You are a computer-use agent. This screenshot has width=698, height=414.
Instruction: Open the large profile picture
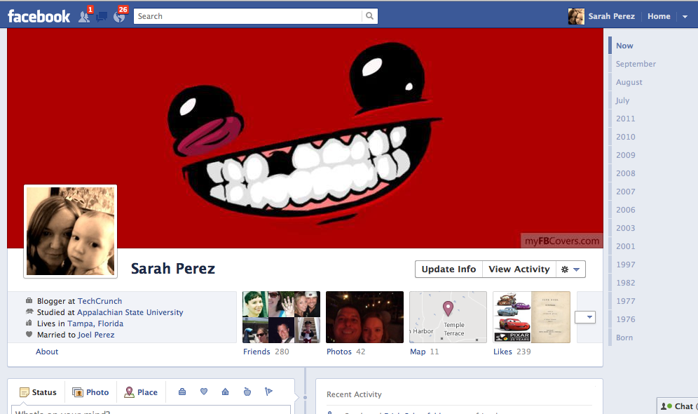click(70, 232)
